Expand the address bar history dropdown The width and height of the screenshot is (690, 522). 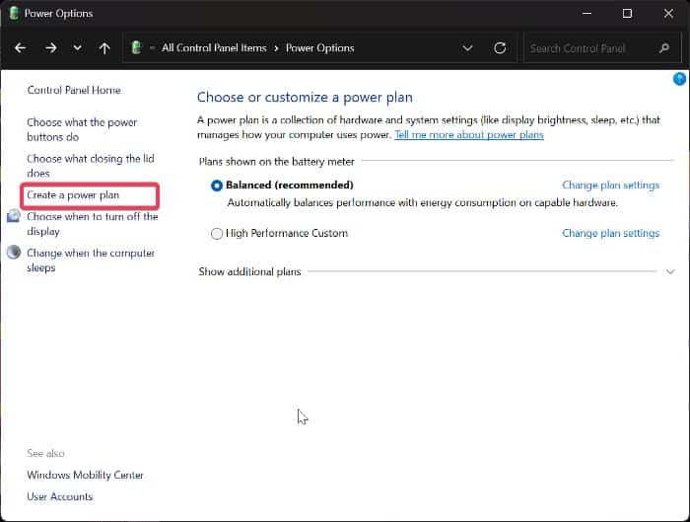pyautogui.click(x=467, y=47)
